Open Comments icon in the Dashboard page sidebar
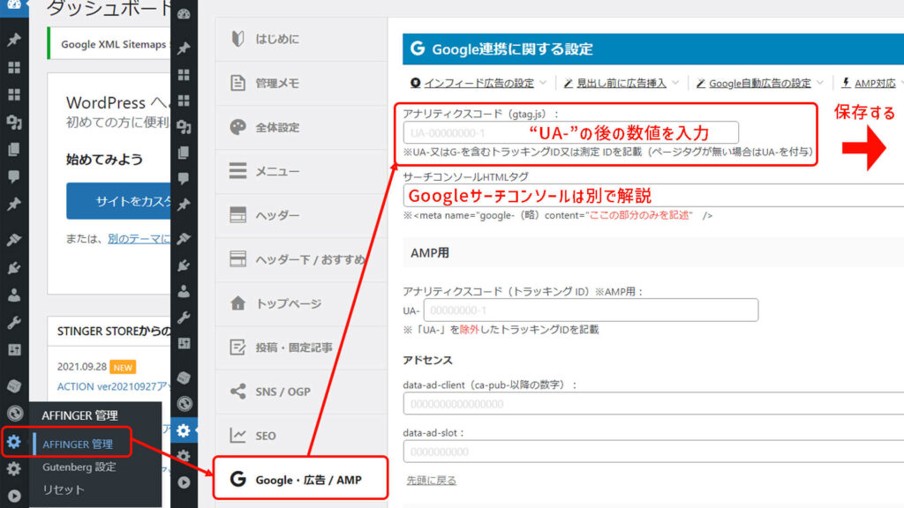The image size is (904, 508). (14, 176)
